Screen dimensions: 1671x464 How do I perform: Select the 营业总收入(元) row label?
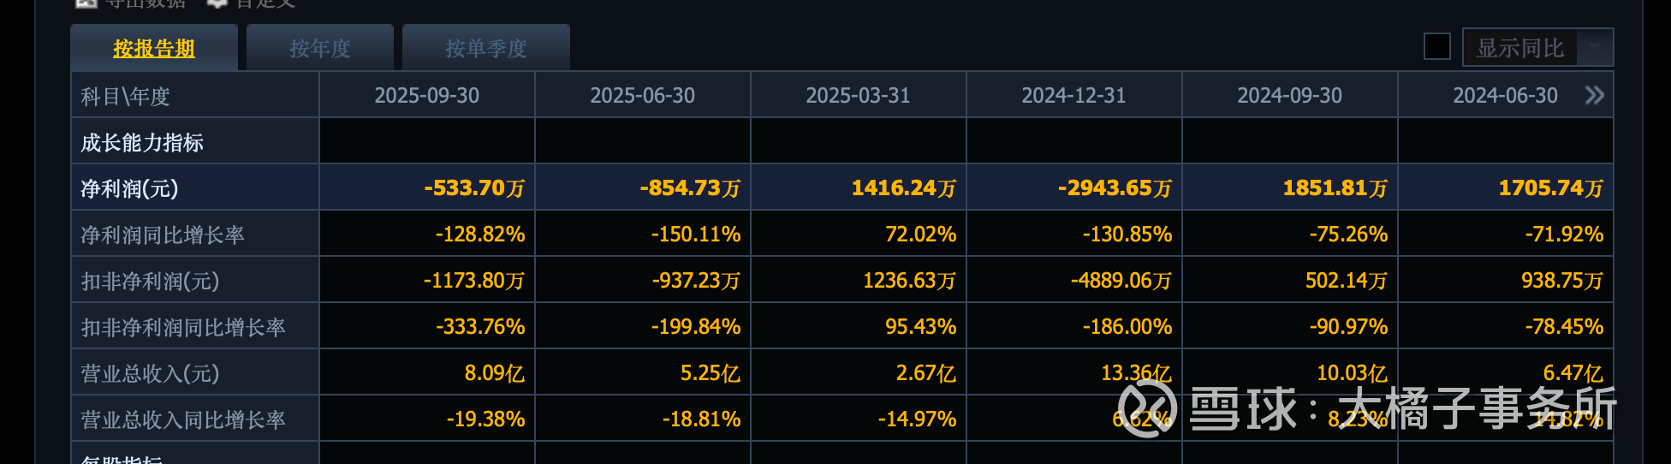click(x=150, y=373)
